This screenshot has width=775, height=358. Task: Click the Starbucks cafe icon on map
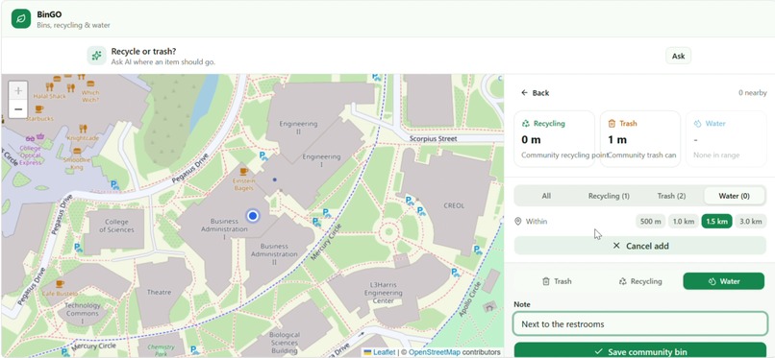tap(38, 109)
